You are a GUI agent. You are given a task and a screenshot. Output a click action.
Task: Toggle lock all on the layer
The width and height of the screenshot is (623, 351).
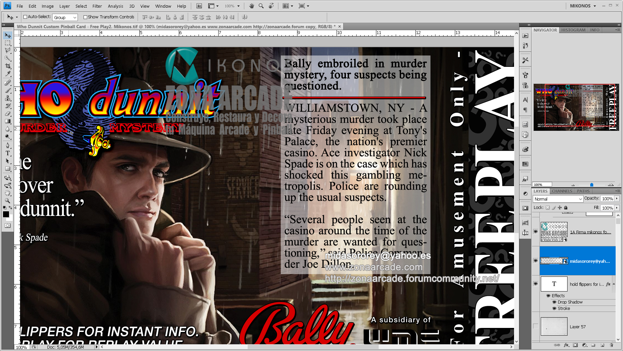(x=566, y=208)
